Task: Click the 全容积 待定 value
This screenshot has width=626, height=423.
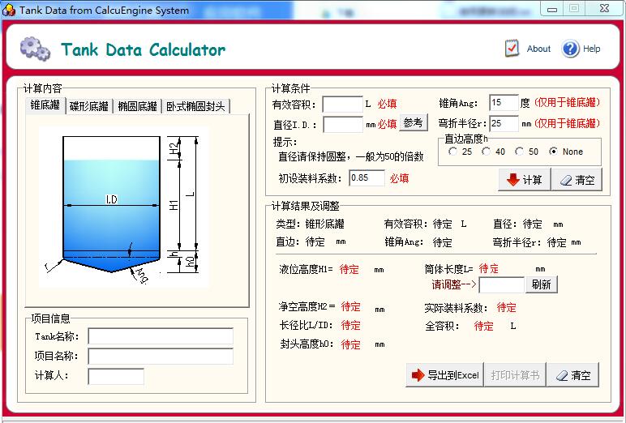Action: coord(483,326)
